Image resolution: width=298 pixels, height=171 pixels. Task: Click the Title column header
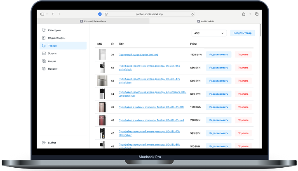click(x=122, y=44)
